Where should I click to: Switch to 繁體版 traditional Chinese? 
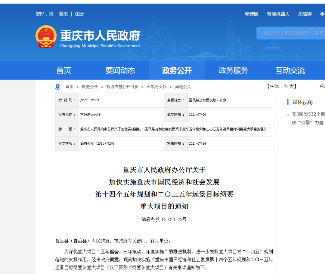tap(252, 14)
